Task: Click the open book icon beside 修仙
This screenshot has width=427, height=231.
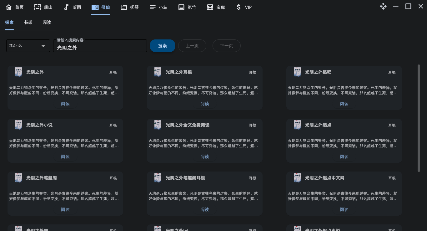Action: tap(95, 7)
